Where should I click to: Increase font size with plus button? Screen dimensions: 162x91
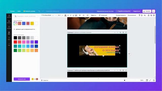click(62, 15)
